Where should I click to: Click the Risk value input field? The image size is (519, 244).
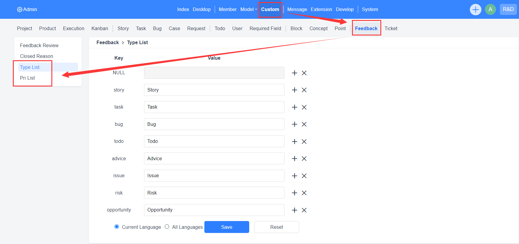pyautogui.click(x=214, y=193)
